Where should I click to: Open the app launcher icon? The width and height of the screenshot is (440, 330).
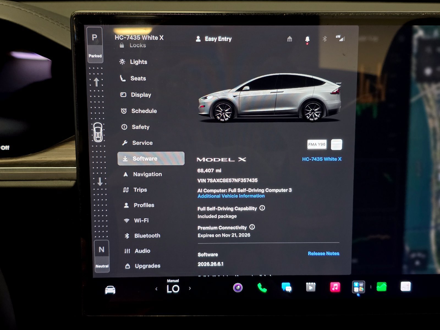click(359, 287)
